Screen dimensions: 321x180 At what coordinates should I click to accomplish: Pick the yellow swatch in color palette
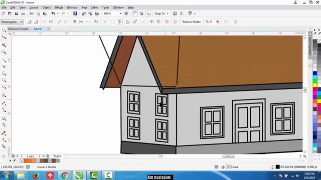(x=315, y=85)
